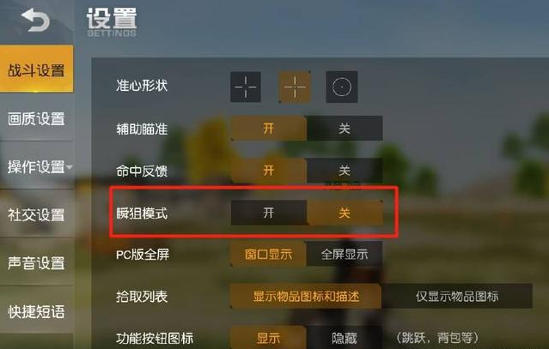The width and height of the screenshot is (549, 349).
Task: Expand the 操作设置 submenu arrow
Action: pos(70,167)
